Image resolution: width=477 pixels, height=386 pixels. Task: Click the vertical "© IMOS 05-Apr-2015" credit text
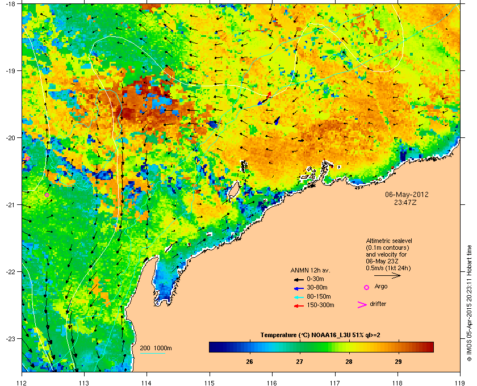coord(469,304)
